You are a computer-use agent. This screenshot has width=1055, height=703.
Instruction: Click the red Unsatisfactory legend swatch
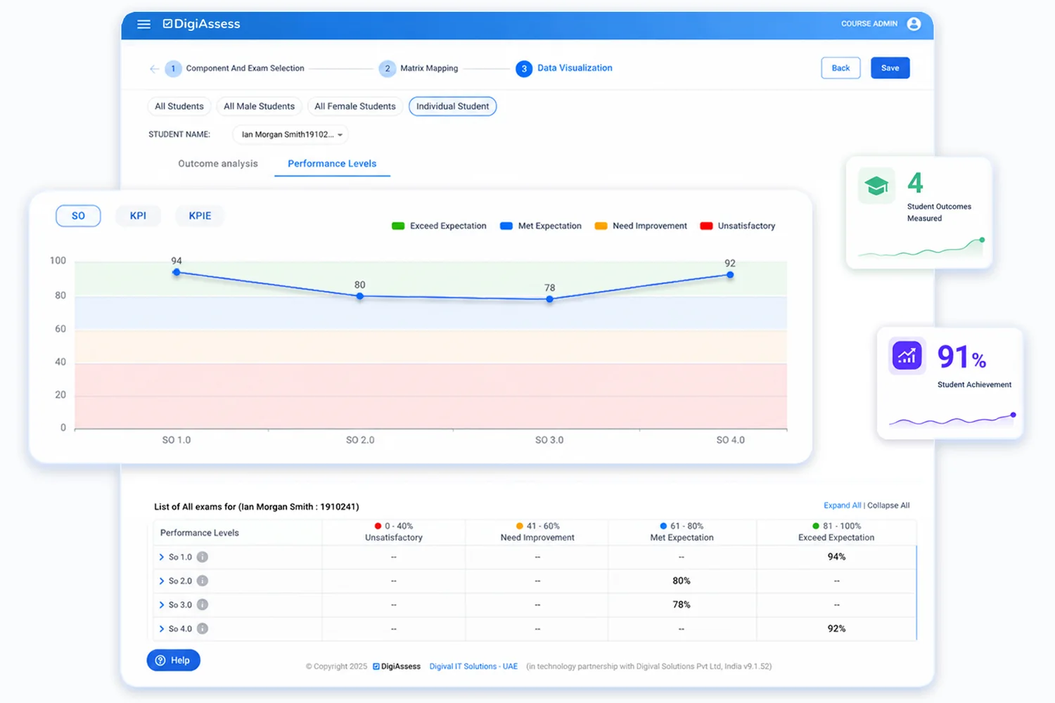coord(706,226)
